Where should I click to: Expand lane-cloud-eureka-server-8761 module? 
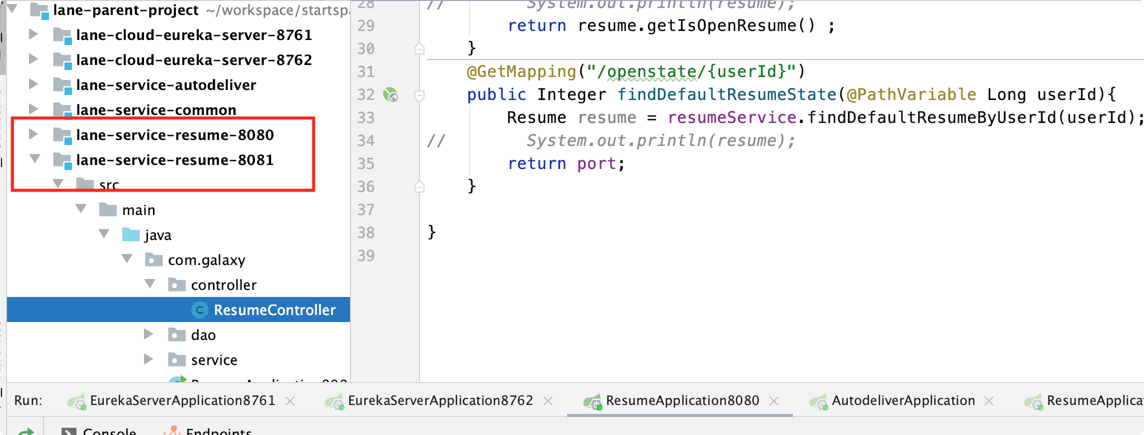point(33,34)
